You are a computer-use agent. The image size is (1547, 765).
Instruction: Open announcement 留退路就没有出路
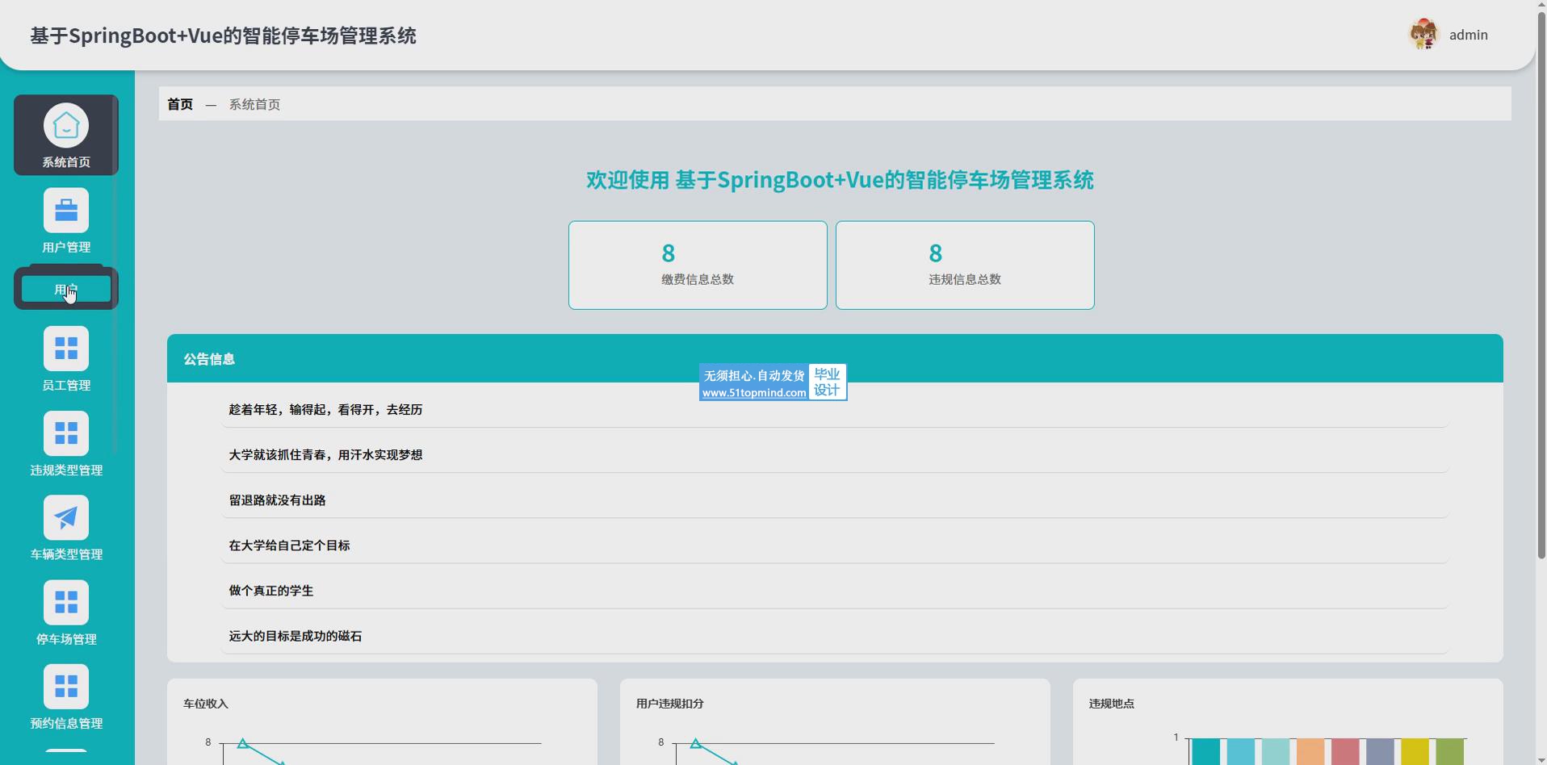(277, 500)
